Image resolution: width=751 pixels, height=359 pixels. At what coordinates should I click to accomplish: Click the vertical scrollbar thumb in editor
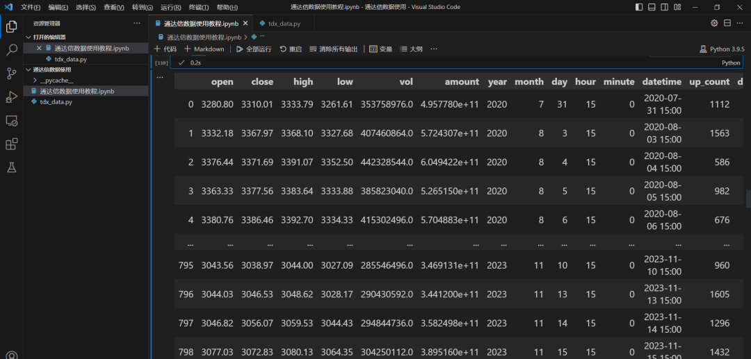(x=748, y=199)
